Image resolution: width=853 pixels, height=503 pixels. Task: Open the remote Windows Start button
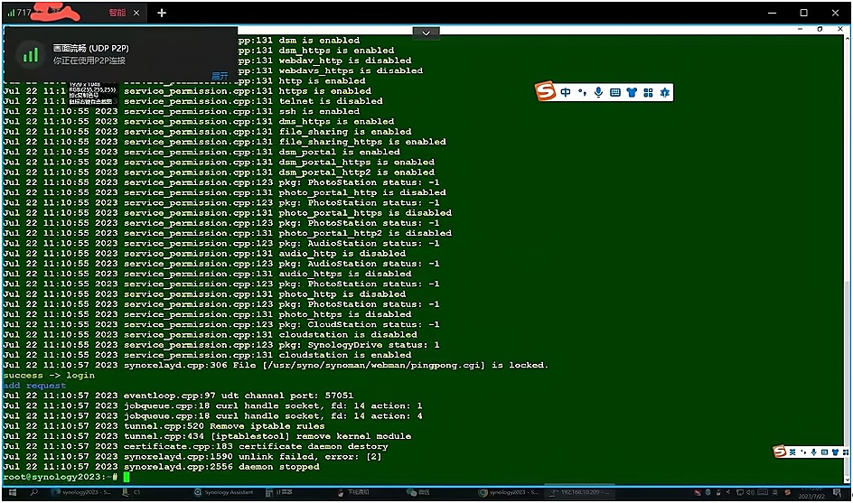13,493
